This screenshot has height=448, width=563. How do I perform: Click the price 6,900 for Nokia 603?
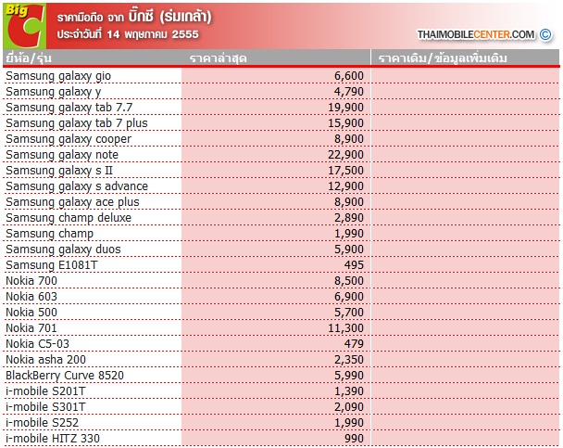pyautogui.click(x=349, y=297)
